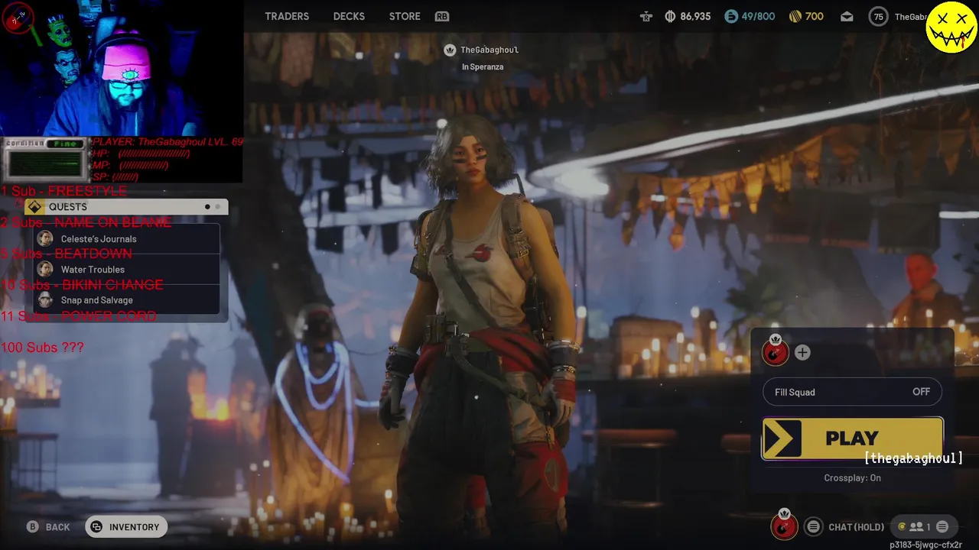Click the raider token icon in top bar
This screenshot has height=550, width=979.
pyautogui.click(x=646, y=16)
